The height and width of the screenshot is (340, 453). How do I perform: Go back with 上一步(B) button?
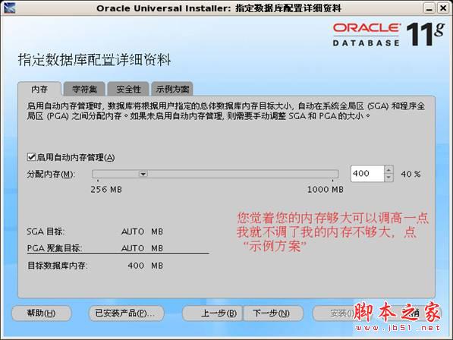pos(213,313)
